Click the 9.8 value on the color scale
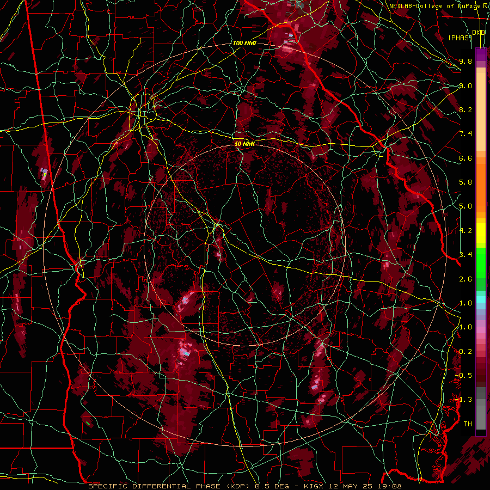This screenshot has width=490, height=490. click(x=465, y=61)
